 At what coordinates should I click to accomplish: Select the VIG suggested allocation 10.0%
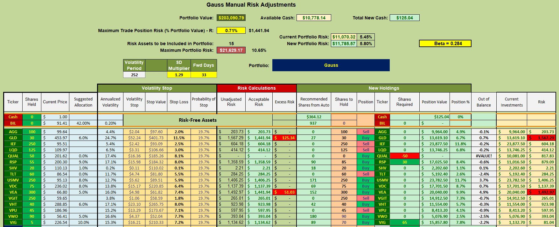coord(83,222)
